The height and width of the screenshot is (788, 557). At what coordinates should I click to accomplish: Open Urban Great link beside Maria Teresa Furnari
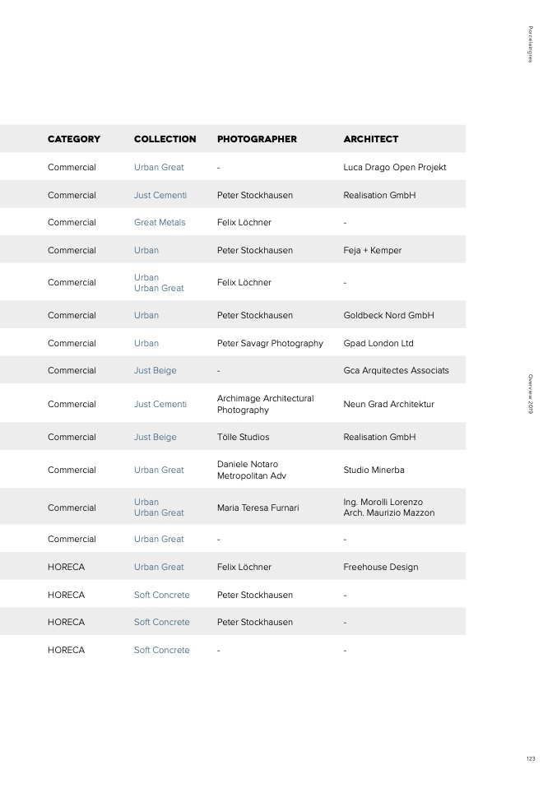(x=159, y=512)
